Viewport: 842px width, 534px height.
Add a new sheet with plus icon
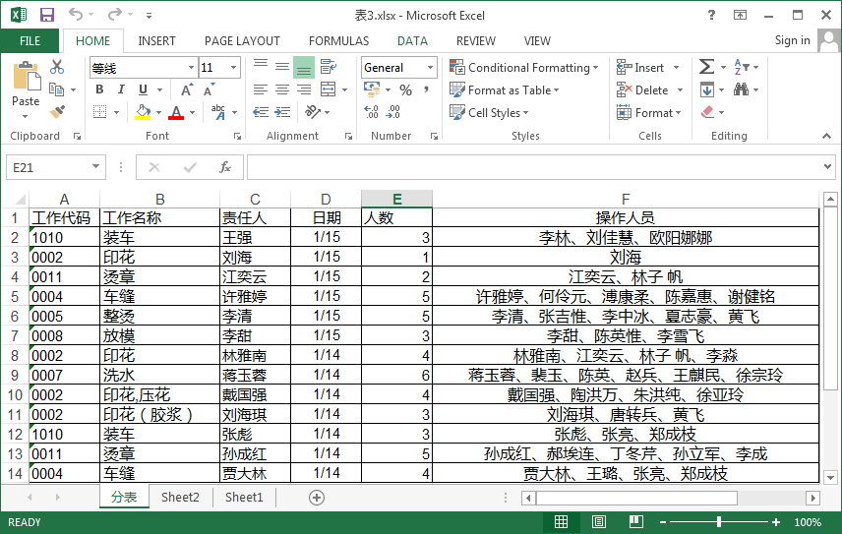(x=317, y=498)
